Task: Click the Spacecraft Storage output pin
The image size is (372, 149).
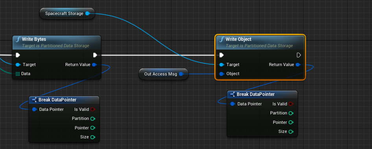Action: tap(87, 13)
